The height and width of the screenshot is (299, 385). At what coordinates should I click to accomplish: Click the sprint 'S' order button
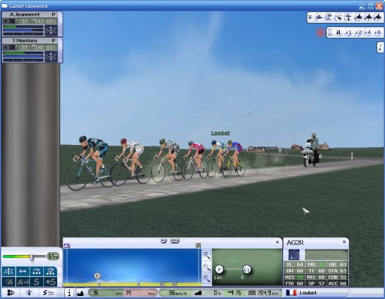coord(37,282)
